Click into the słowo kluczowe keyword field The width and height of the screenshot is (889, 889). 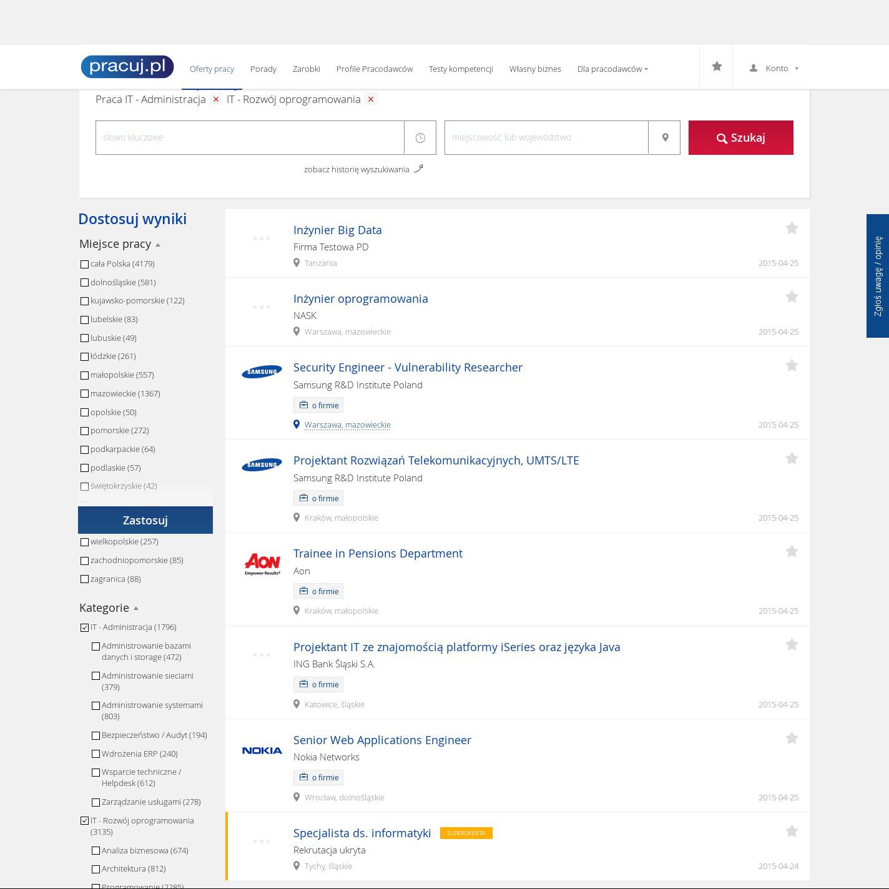[250, 137]
